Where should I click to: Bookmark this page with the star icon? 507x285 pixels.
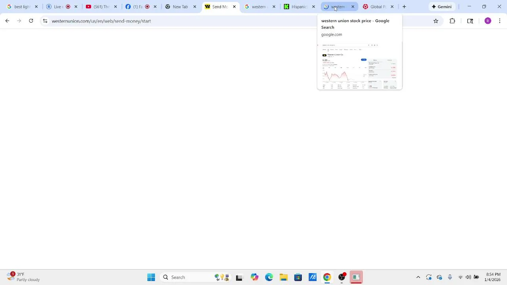[436, 21]
